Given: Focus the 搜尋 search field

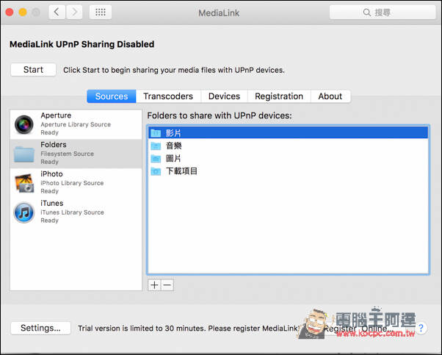Looking at the screenshot, I should pos(383,12).
